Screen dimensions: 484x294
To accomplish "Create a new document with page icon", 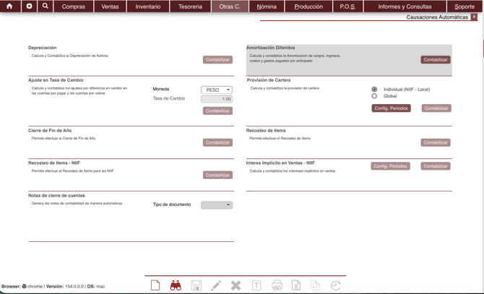I will 155,285.
